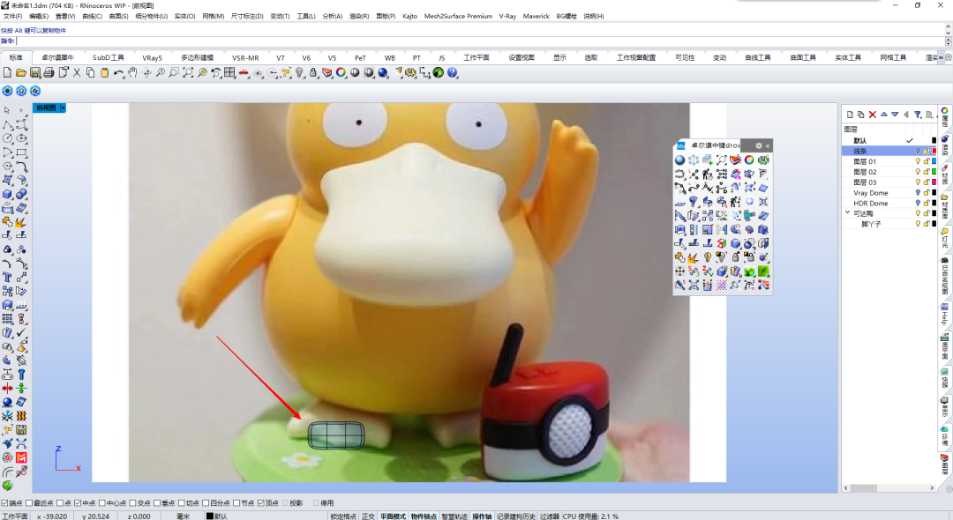The image size is (953, 520).
Task: Open a file with the folder icon
Action: pyautogui.click(x=20, y=73)
